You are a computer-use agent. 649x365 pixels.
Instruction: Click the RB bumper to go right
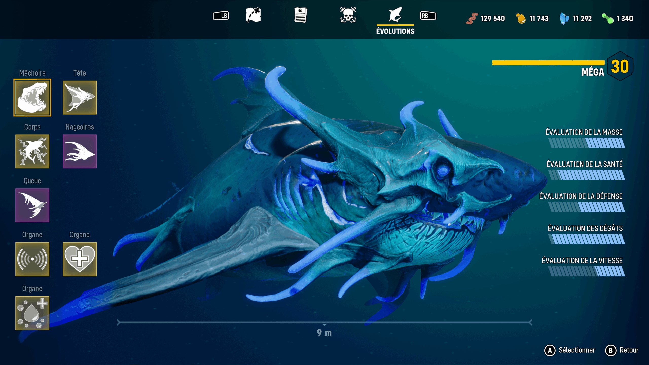[428, 16]
